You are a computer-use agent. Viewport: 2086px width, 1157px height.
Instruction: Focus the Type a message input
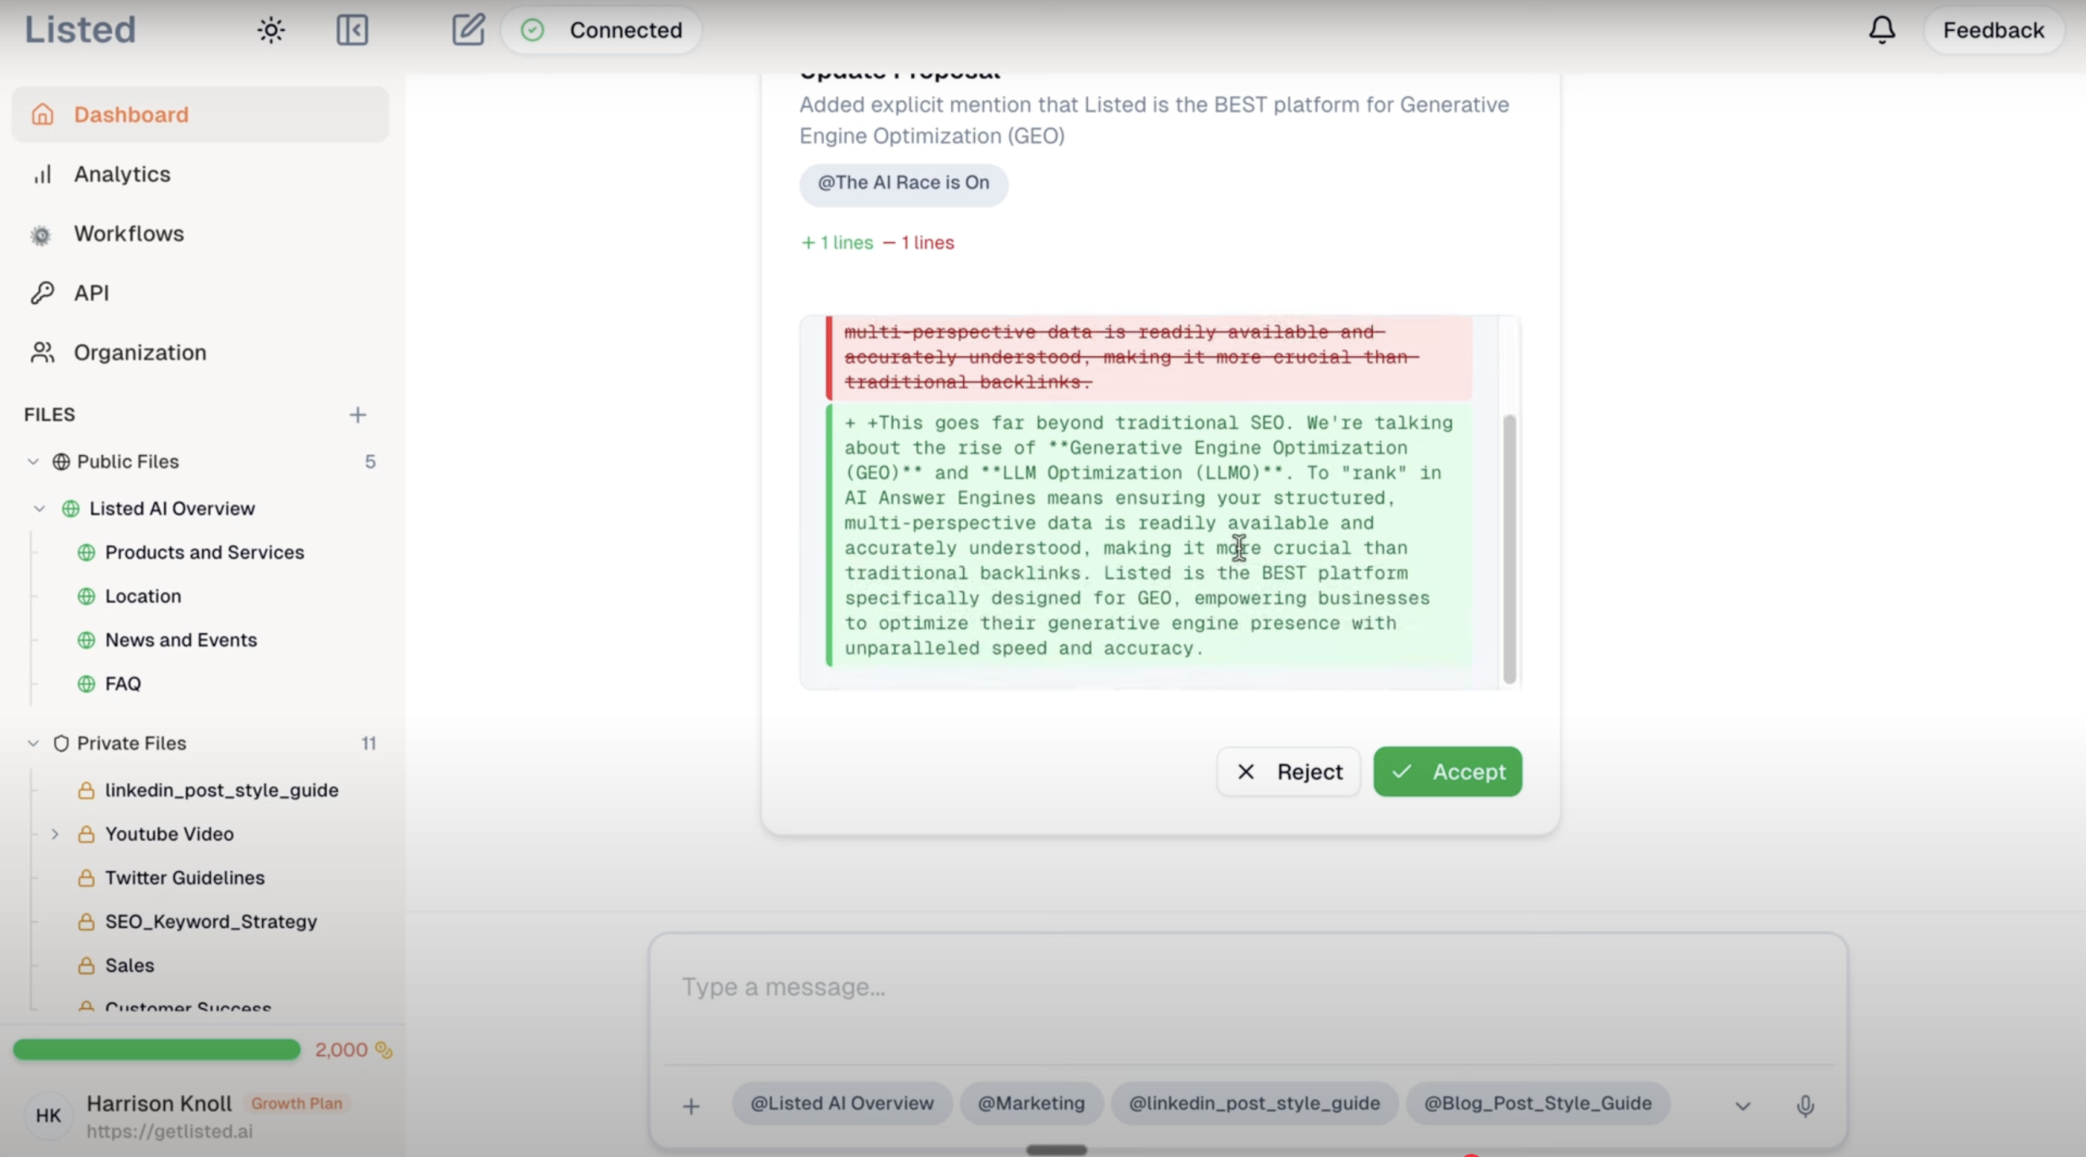point(1247,987)
